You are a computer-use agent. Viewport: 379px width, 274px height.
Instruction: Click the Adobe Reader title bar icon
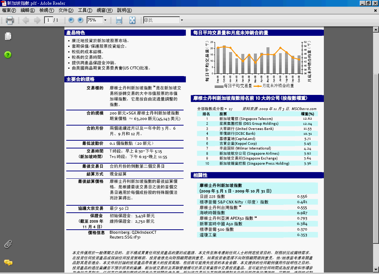pos(3,3)
